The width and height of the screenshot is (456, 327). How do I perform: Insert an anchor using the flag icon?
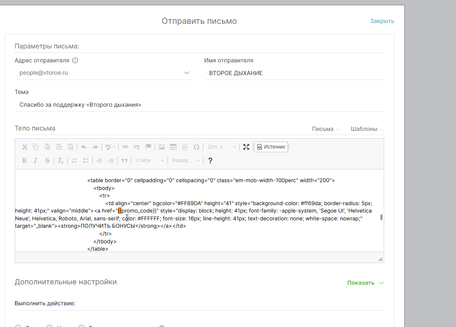pyautogui.click(x=148, y=147)
